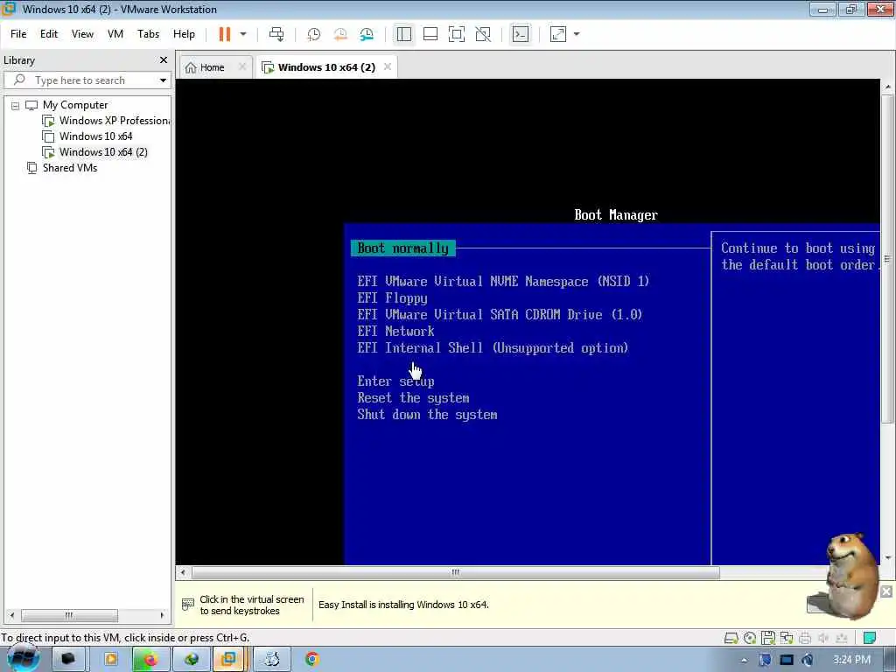Close the Easy Install info bar
The image size is (896, 672).
point(885,591)
